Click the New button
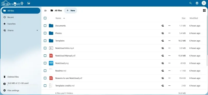The image size is (208, 95). coord(70,10)
